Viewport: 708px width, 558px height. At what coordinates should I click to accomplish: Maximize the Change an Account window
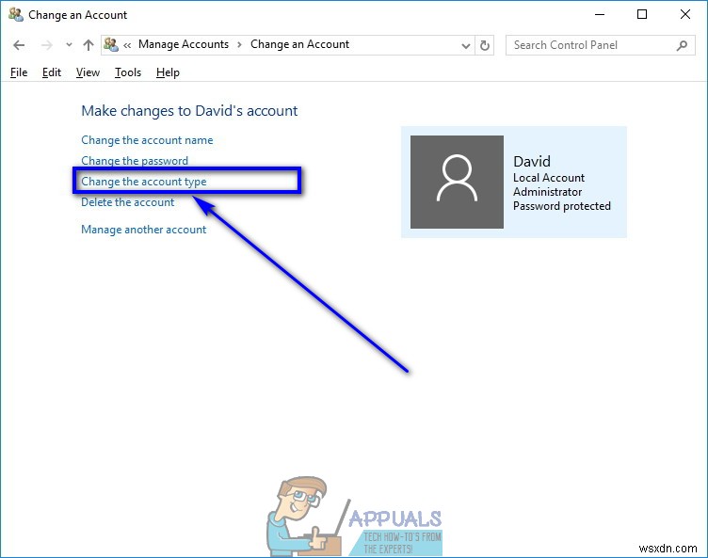point(642,15)
